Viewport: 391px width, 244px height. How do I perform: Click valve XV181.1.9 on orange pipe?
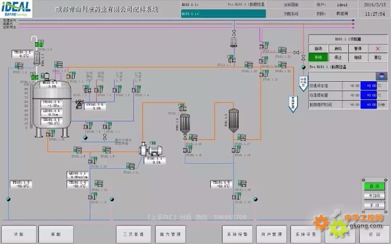107,150
